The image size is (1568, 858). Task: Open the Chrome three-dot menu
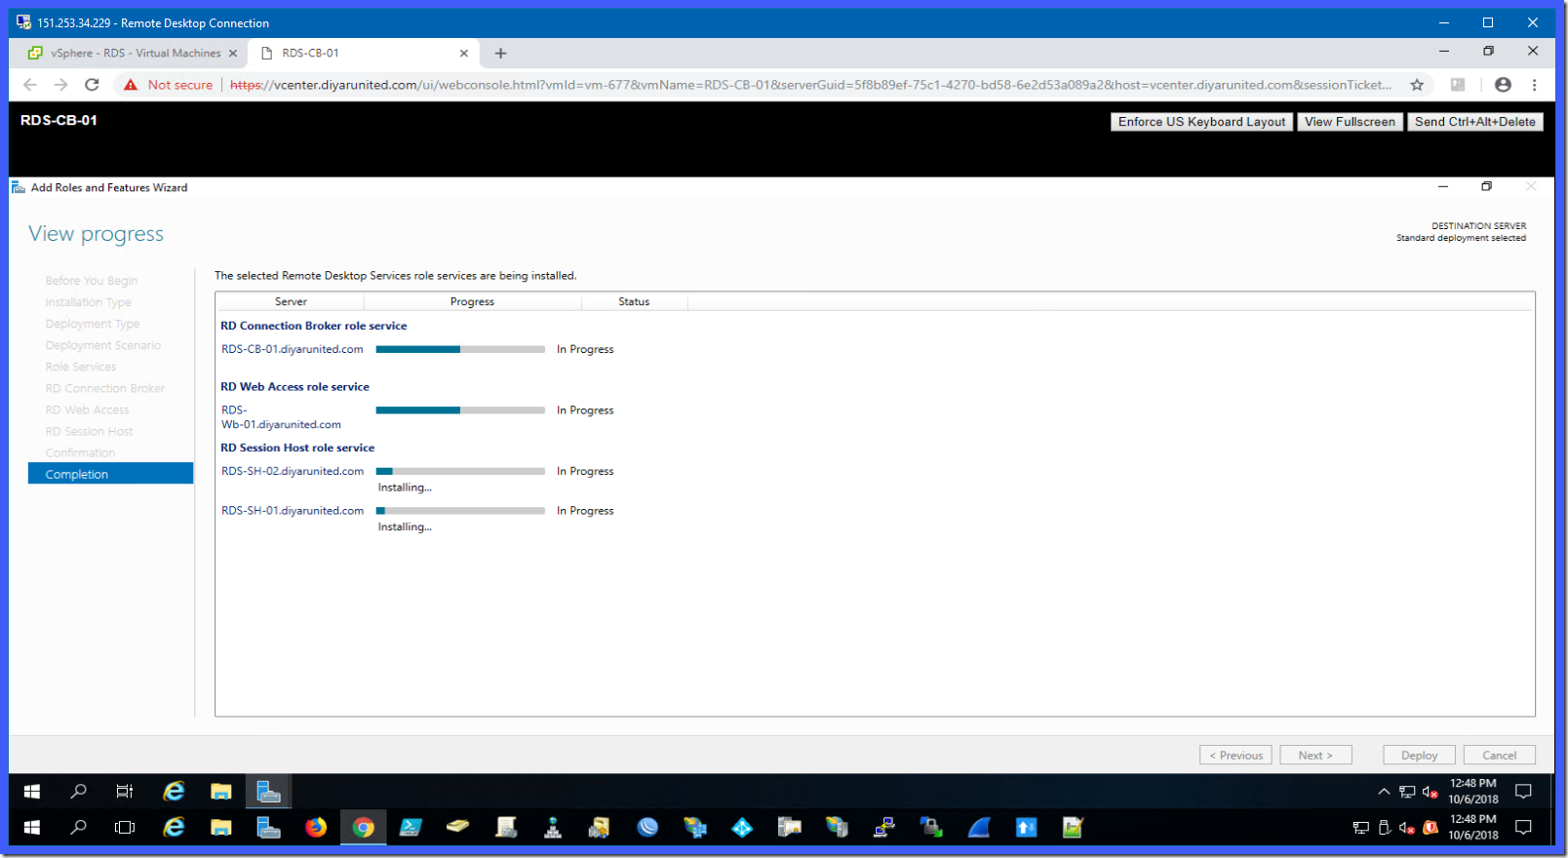click(x=1534, y=85)
